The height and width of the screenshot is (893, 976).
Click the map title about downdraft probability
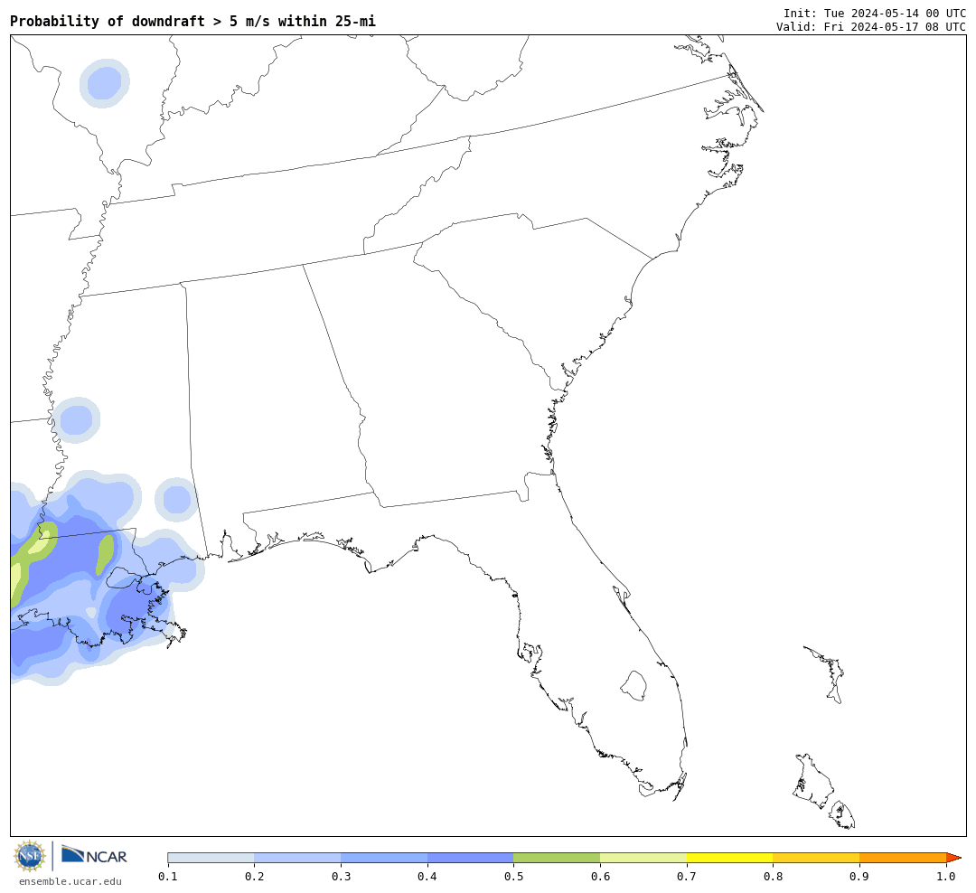click(x=193, y=21)
